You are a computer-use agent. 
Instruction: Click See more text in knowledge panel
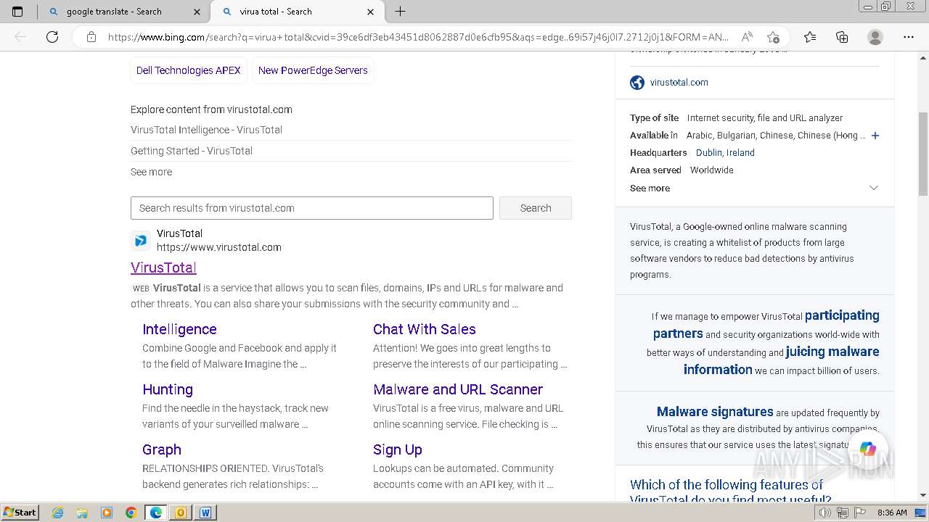coord(650,188)
